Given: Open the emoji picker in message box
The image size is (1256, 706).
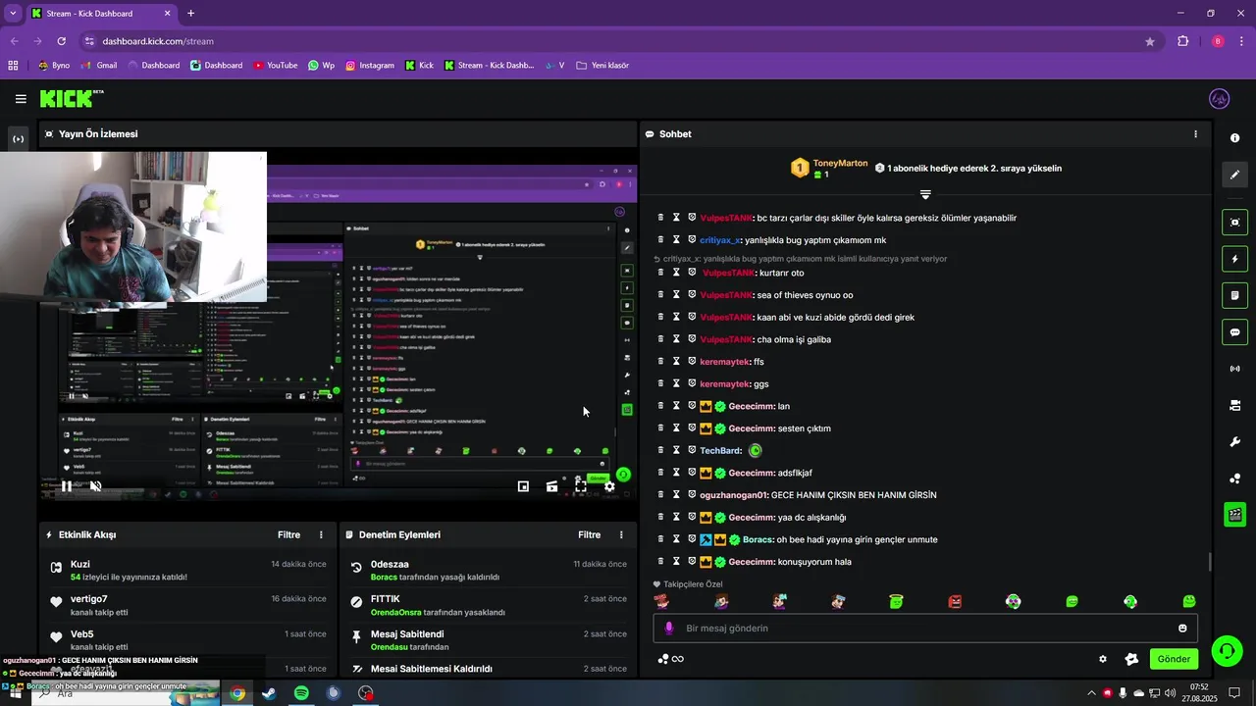Looking at the screenshot, I should click(x=1182, y=629).
